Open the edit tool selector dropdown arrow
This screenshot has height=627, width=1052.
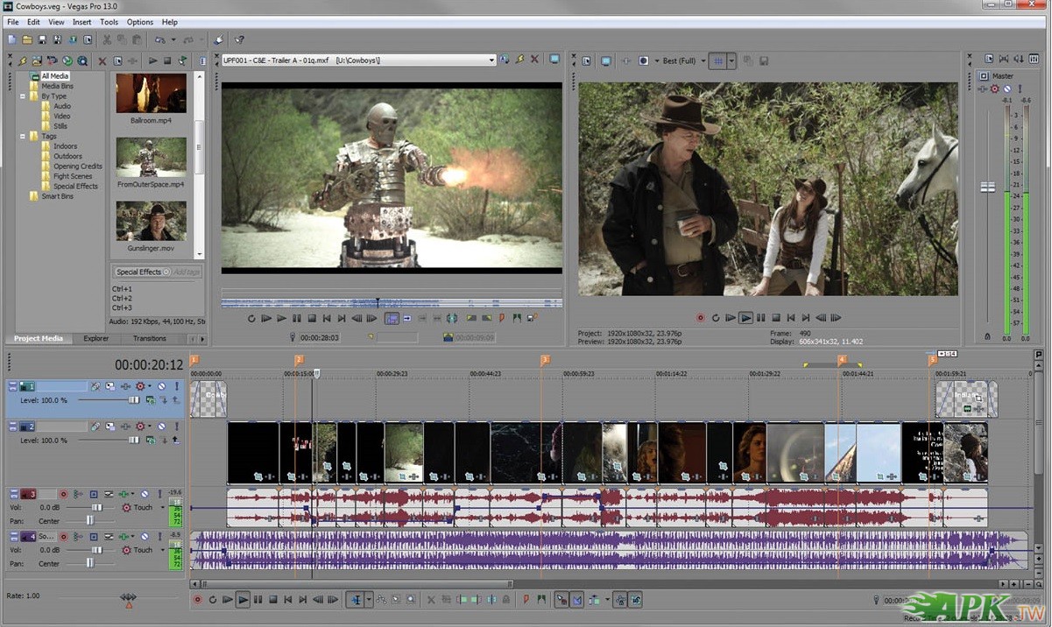click(x=369, y=600)
